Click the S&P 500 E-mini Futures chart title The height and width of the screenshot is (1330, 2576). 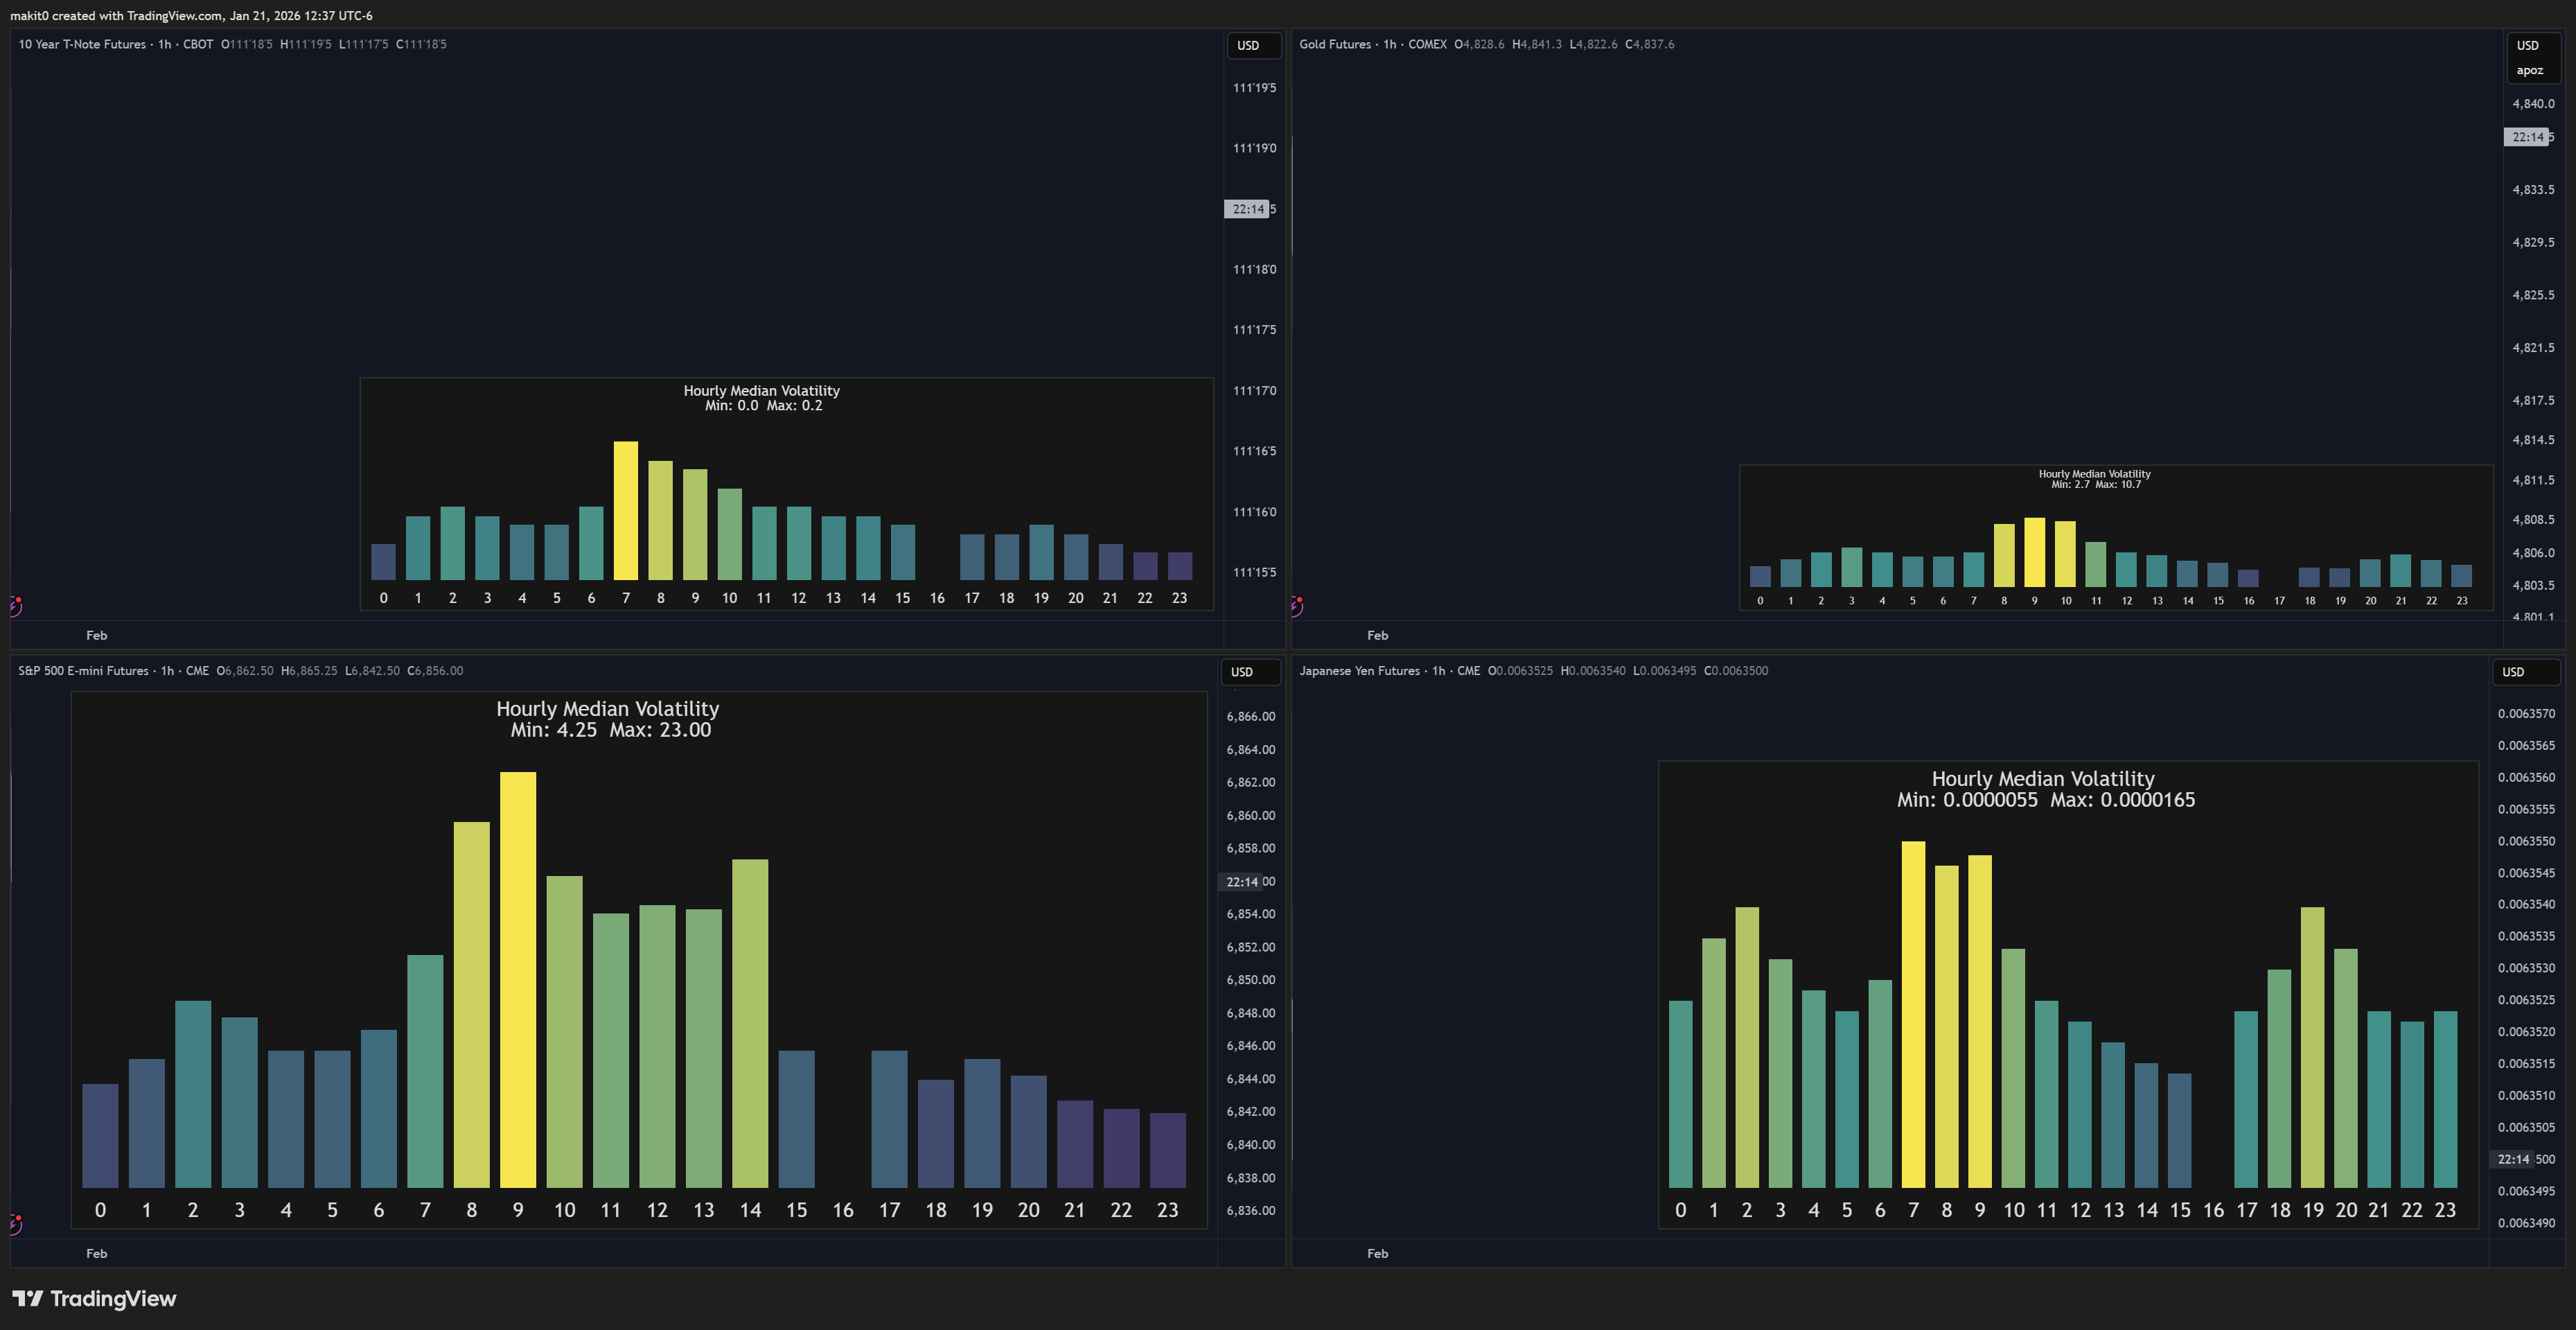83,671
